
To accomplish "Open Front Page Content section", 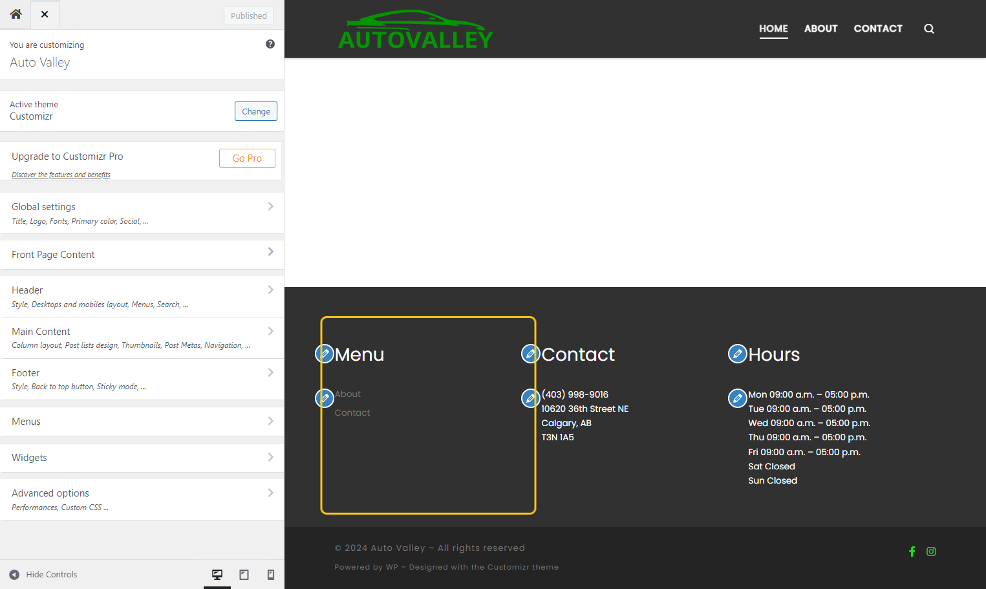I will [x=142, y=255].
